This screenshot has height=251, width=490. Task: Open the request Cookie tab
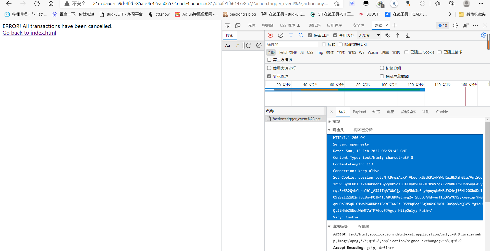click(x=442, y=112)
